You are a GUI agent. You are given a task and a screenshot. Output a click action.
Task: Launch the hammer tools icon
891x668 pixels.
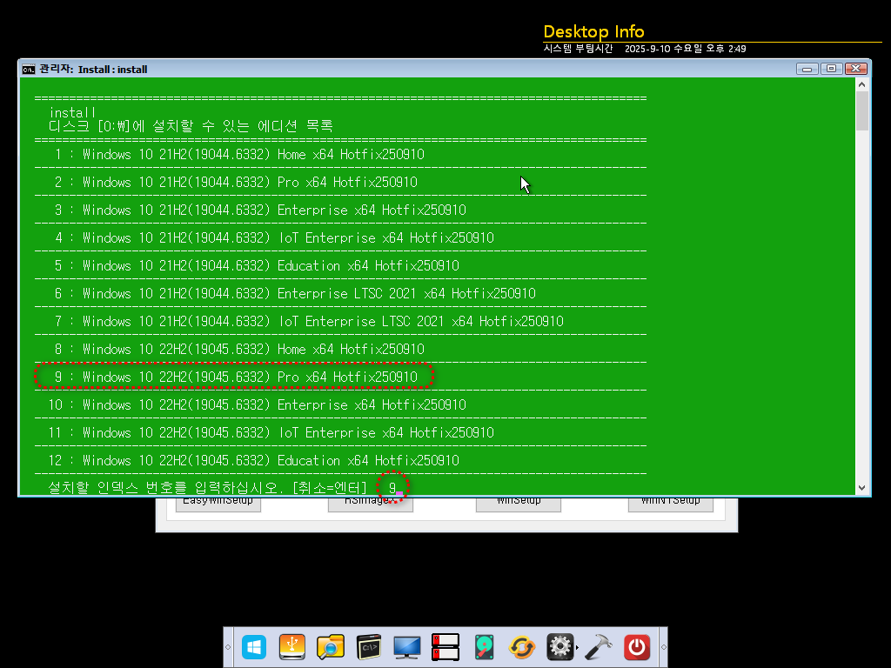pyautogui.click(x=598, y=647)
